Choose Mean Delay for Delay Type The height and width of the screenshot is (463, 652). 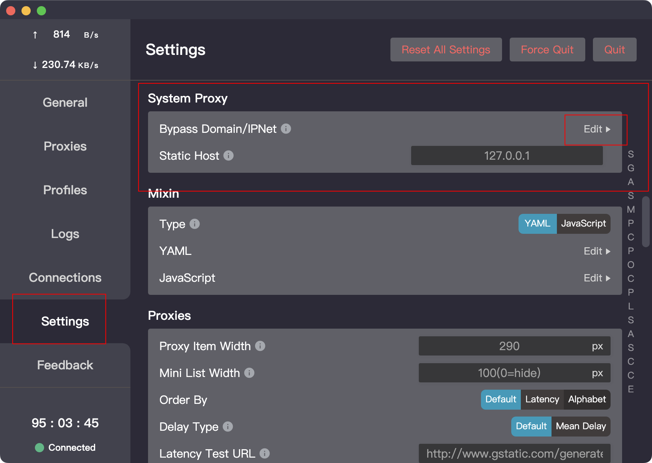click(581, 427)
